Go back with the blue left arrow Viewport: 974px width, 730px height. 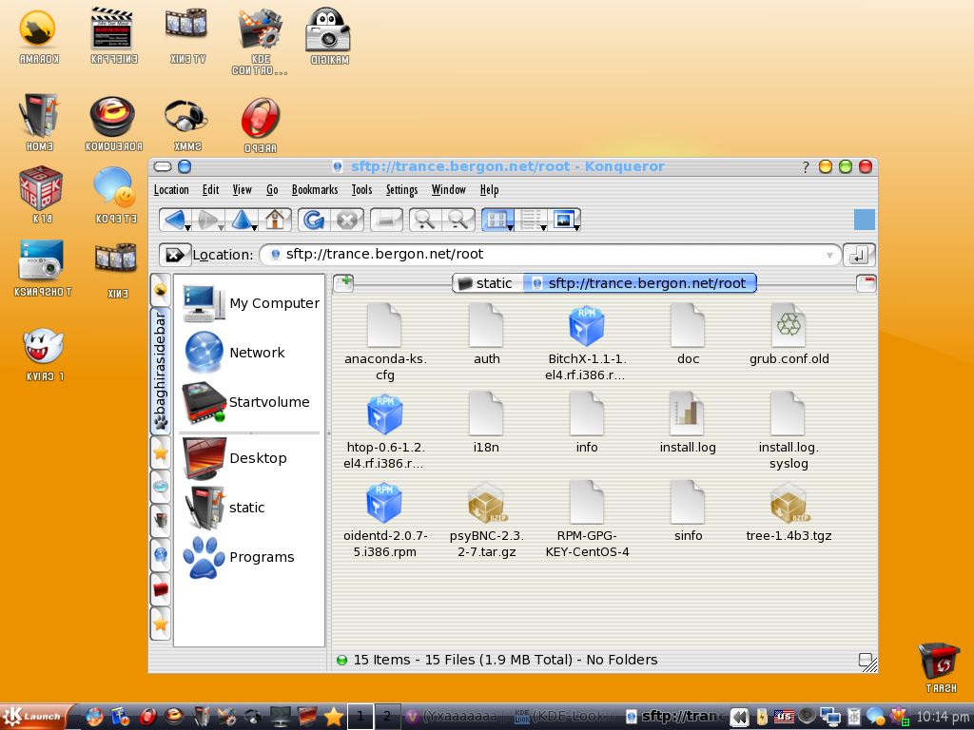[174, 220]
